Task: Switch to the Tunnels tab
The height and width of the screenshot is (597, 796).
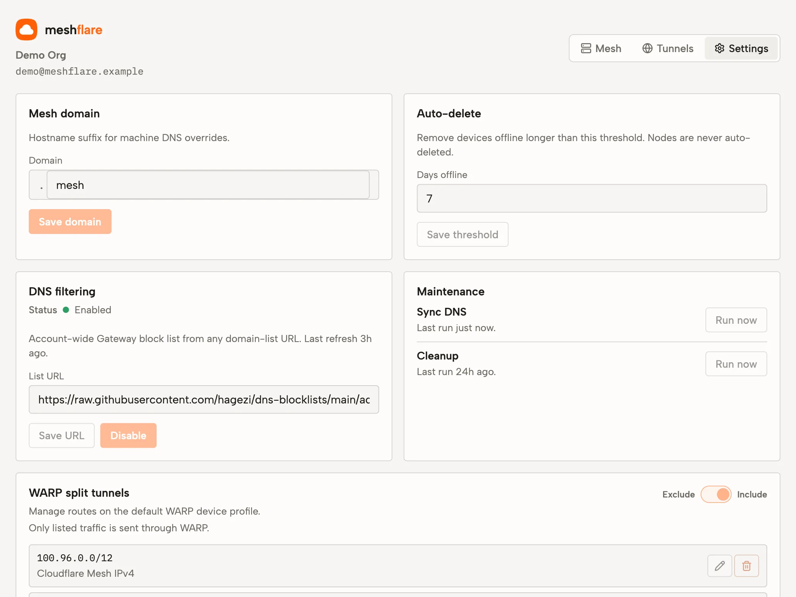Action: pyautogui.click(x=668, y=48)
